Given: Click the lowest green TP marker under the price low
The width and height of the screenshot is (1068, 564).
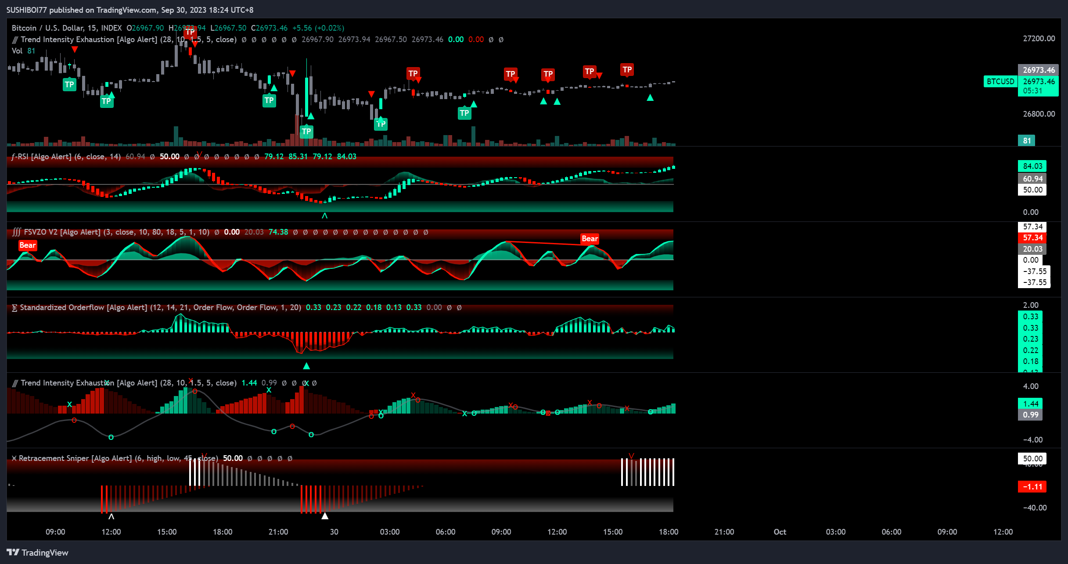Looking at the screenshot, I should click(306, 132).
